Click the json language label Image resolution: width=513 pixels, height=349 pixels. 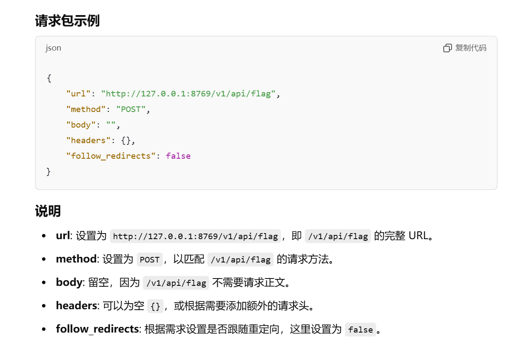click(x=53, y=48)
